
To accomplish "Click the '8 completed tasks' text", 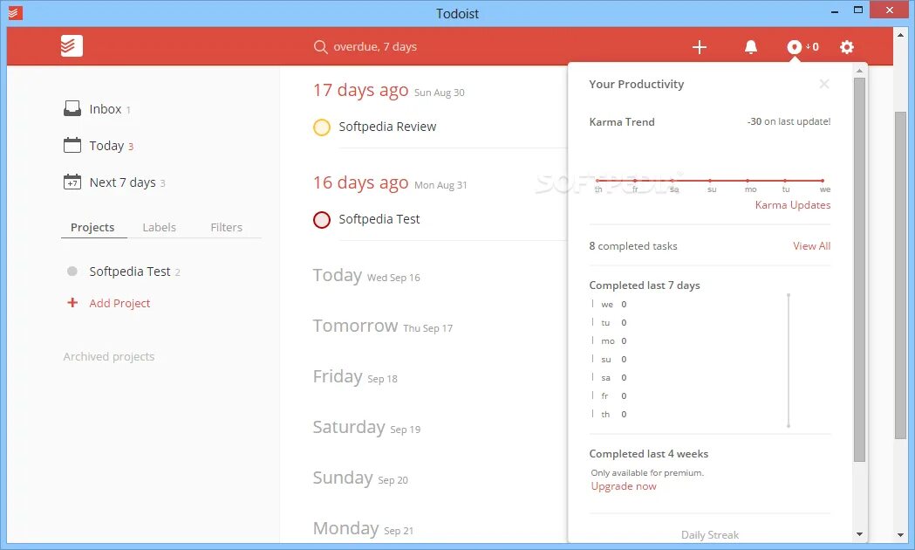I will coord(633,246).
